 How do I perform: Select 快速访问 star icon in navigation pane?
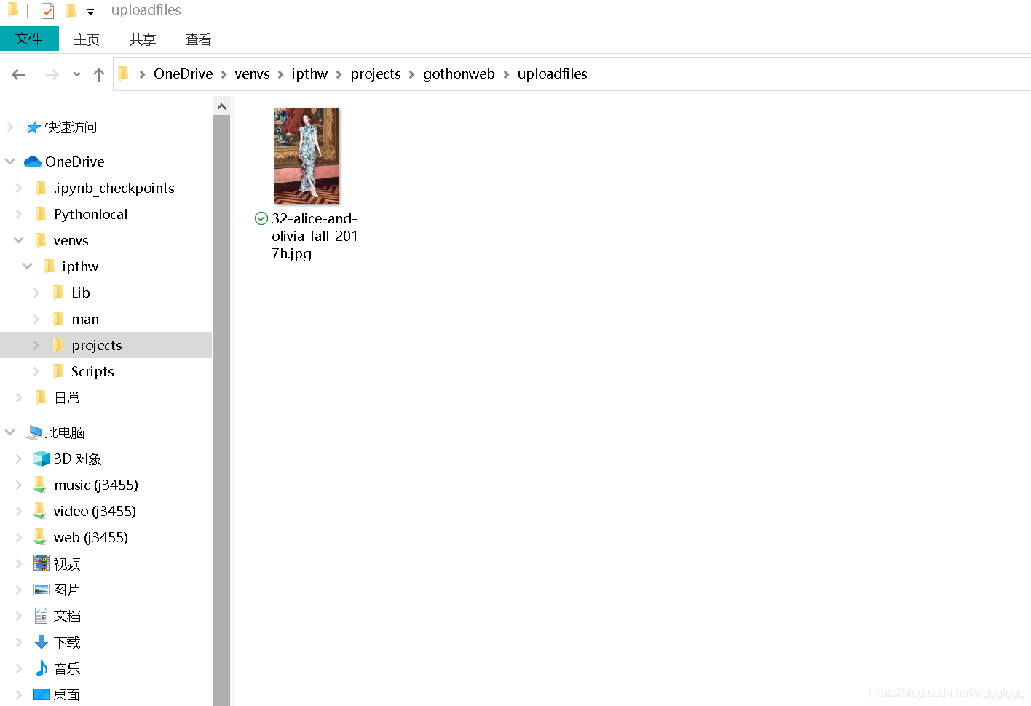point(33,127)
